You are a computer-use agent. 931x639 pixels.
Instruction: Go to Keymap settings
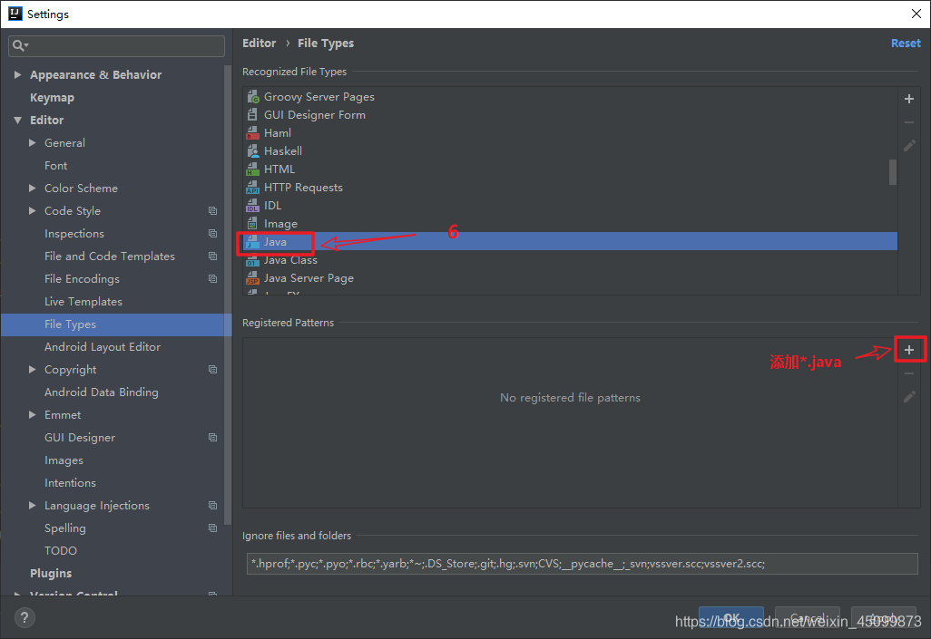52,98
